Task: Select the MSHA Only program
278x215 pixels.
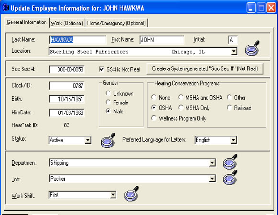Action: coord(181,108)
